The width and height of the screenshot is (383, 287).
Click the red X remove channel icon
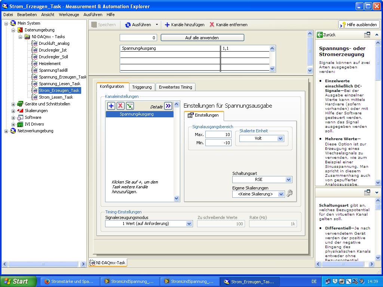[120, 106]
